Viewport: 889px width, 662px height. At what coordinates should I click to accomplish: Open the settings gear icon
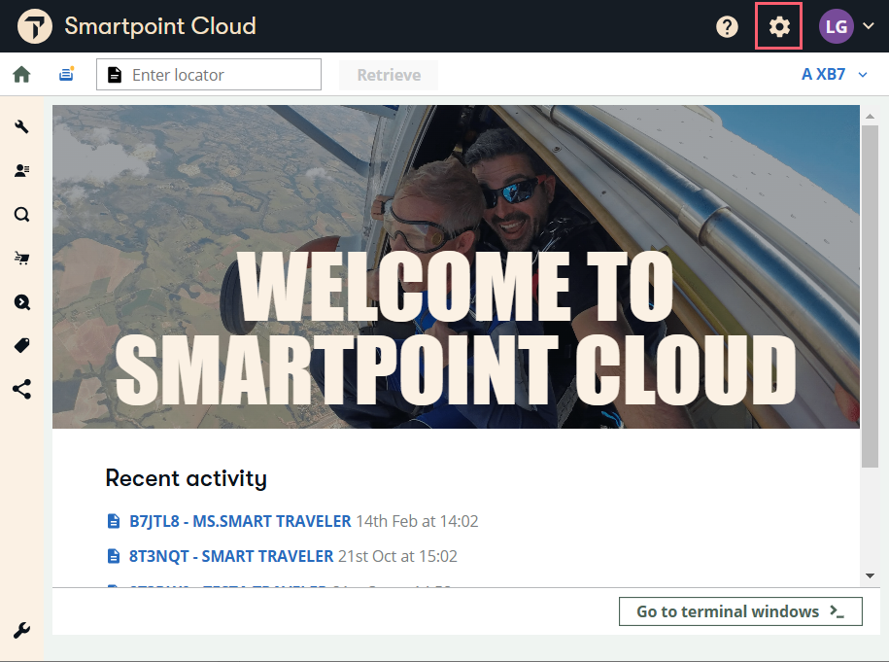(x=779, y=26)
